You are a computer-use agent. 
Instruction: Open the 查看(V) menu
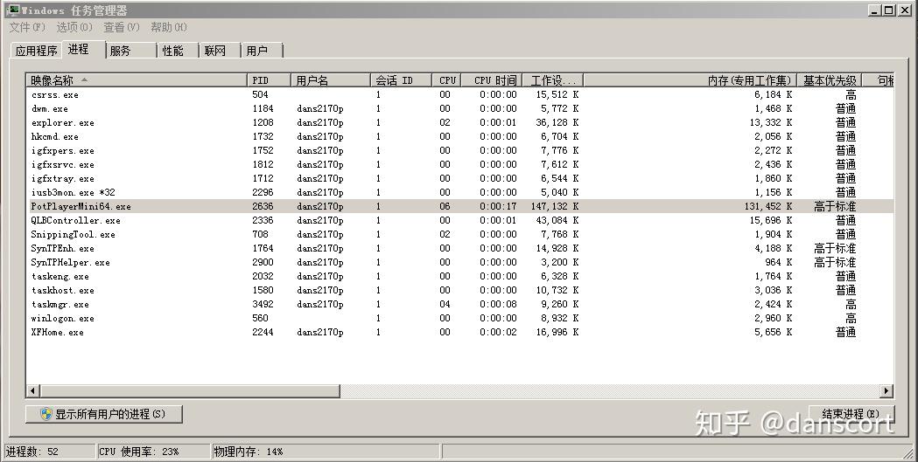point(121,27)
